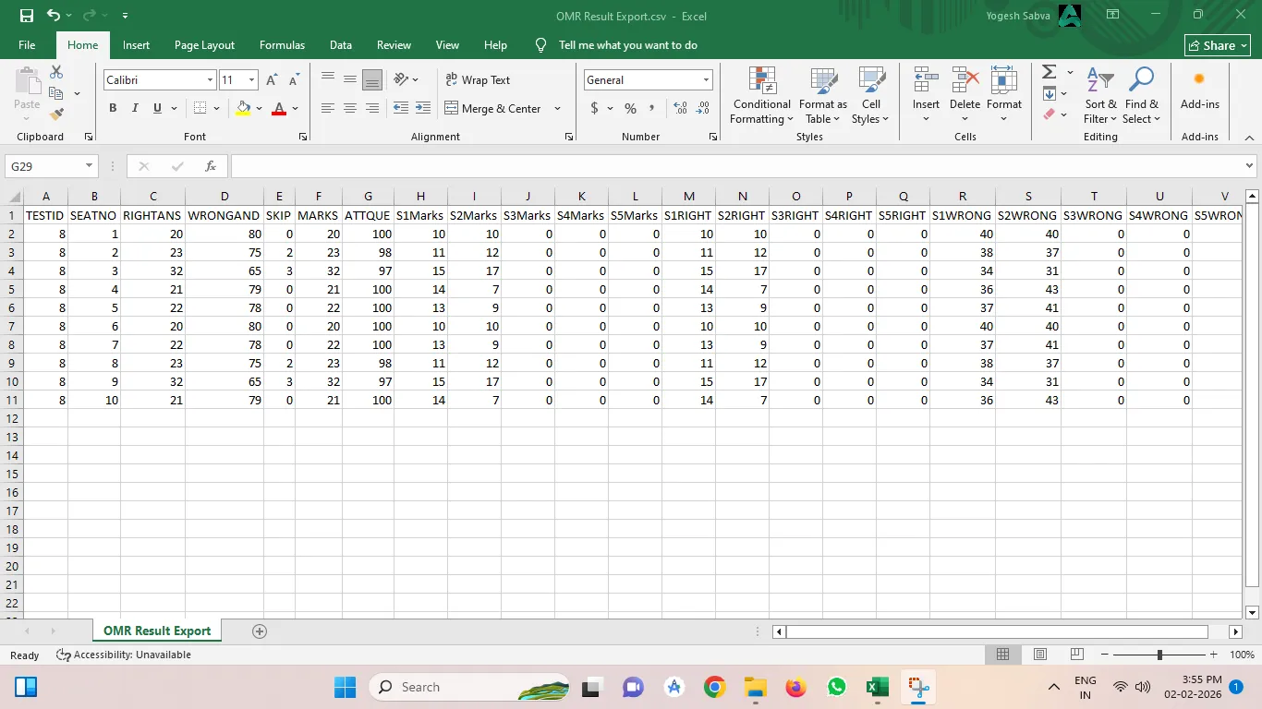Image resolution: width=1262 pixels, height=709 pixels.
Task: Switch to the Formulas ribbon tab
Action: (282, 44)
